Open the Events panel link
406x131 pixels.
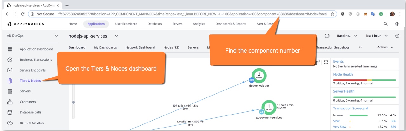(338, 61)
